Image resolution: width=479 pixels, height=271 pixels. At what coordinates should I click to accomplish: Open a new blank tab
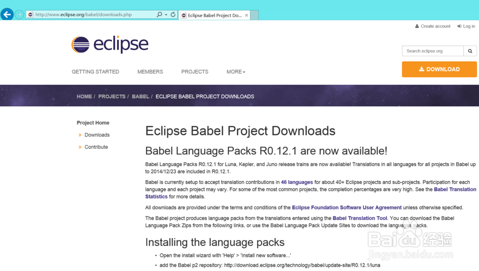pyautogui.click(x=254, y=15)
